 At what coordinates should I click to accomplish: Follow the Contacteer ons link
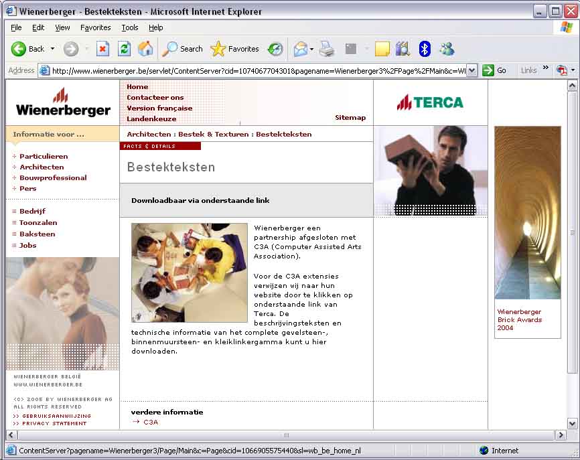[x=155, y=97]
